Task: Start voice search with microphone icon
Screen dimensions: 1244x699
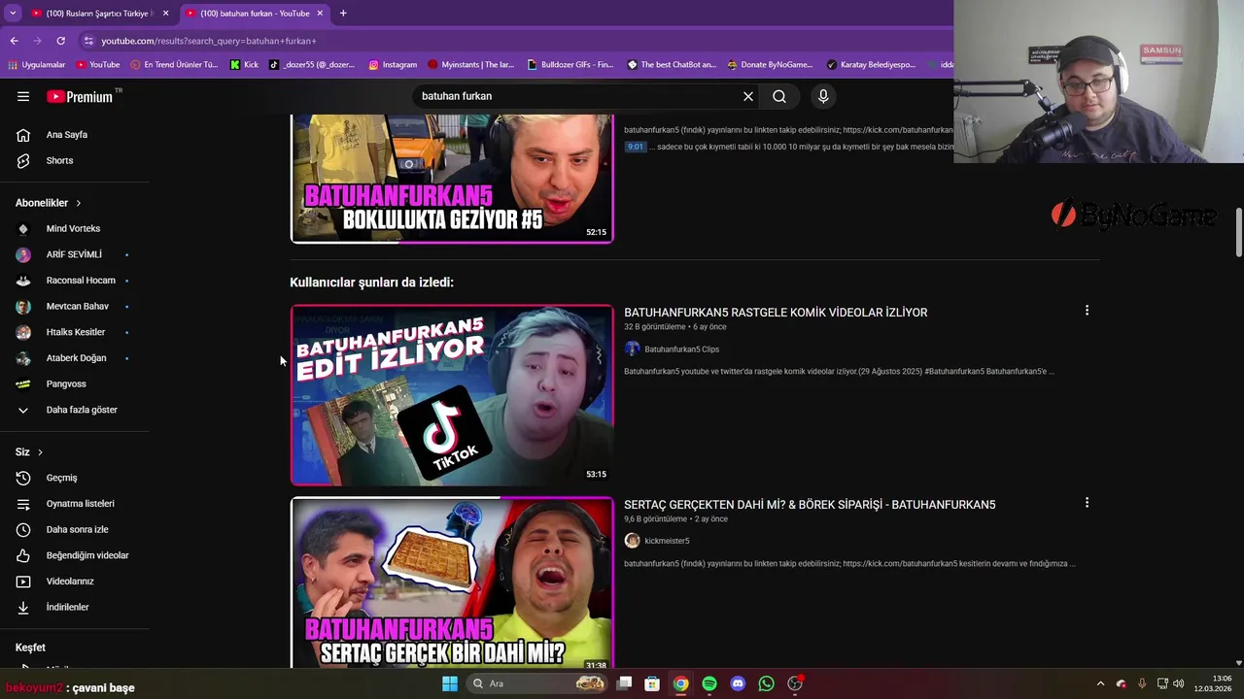Action: coord(823,96)
